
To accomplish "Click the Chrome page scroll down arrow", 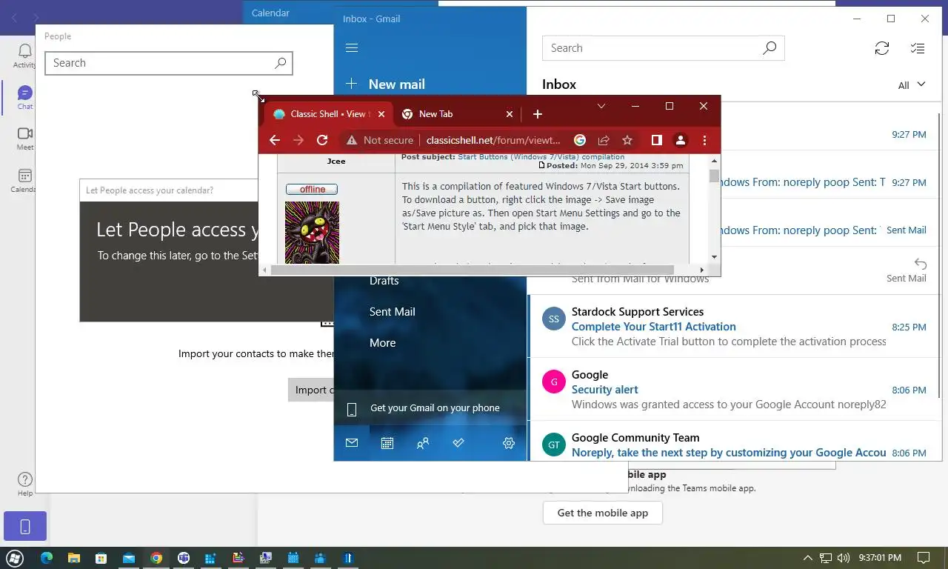I will (714, 257).
